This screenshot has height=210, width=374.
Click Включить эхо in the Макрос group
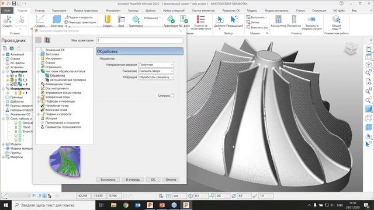257,27
